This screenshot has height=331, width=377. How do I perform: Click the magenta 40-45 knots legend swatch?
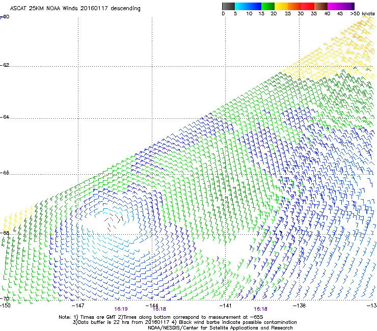(334, 6)
